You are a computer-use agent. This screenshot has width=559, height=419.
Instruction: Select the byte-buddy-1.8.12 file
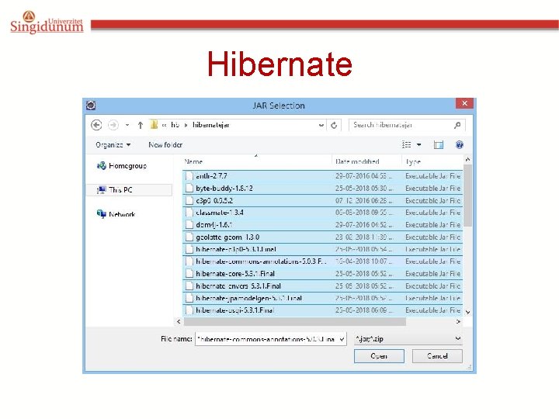[323, 188]
